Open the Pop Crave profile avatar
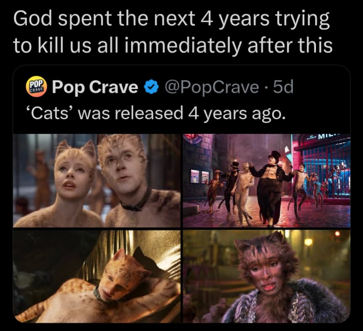The height and width of the screenshot is (331, 363). click(36, 87)
